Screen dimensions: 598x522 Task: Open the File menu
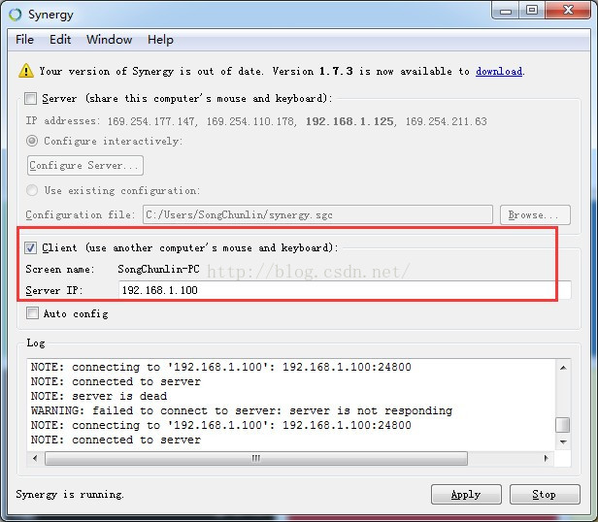pyautogui.click(x=24, y=39)
